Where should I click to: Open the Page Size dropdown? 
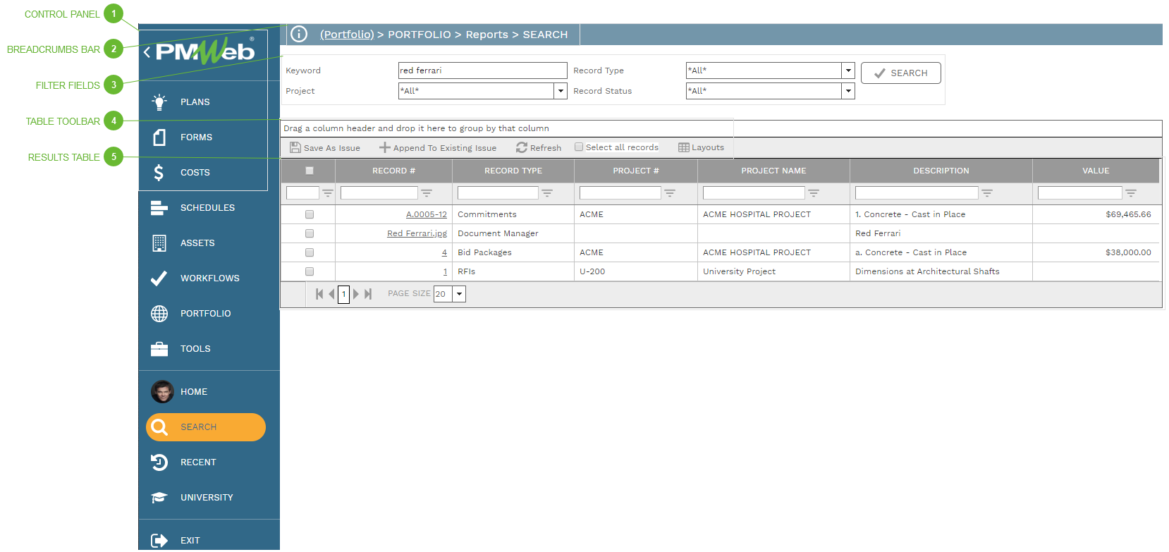[x=459, y=294]
